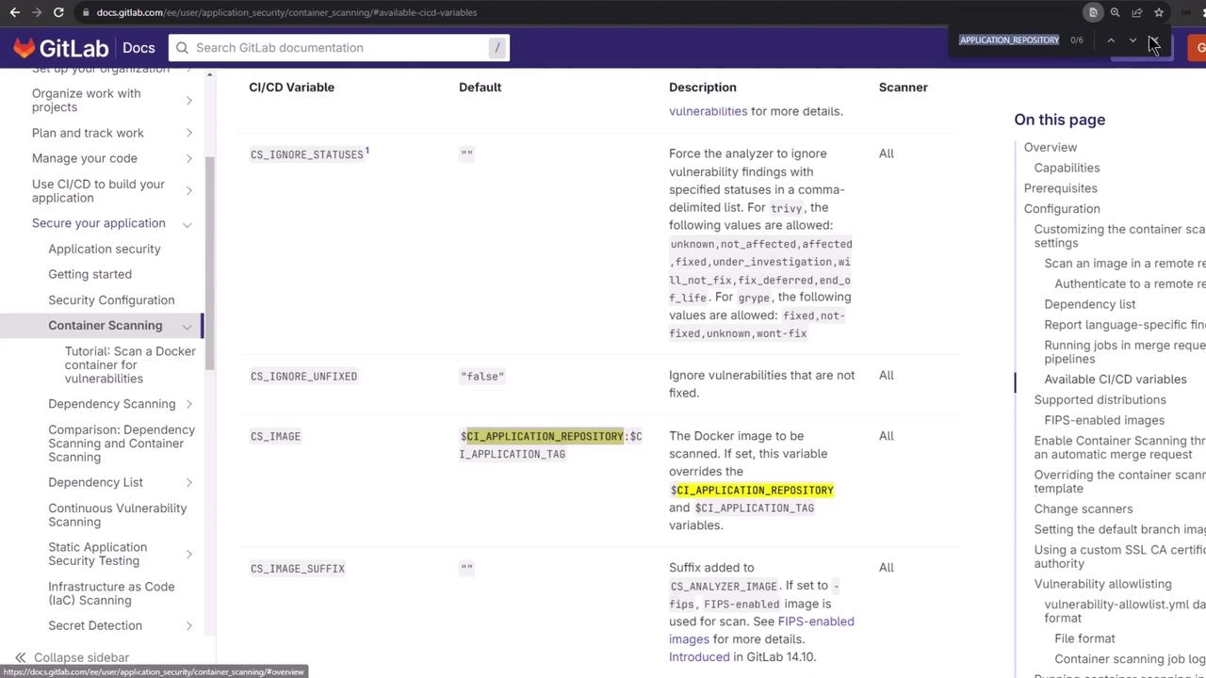Go to Dependency list section
Screen dimensions: 1206x678
(x=1090, y=304)
